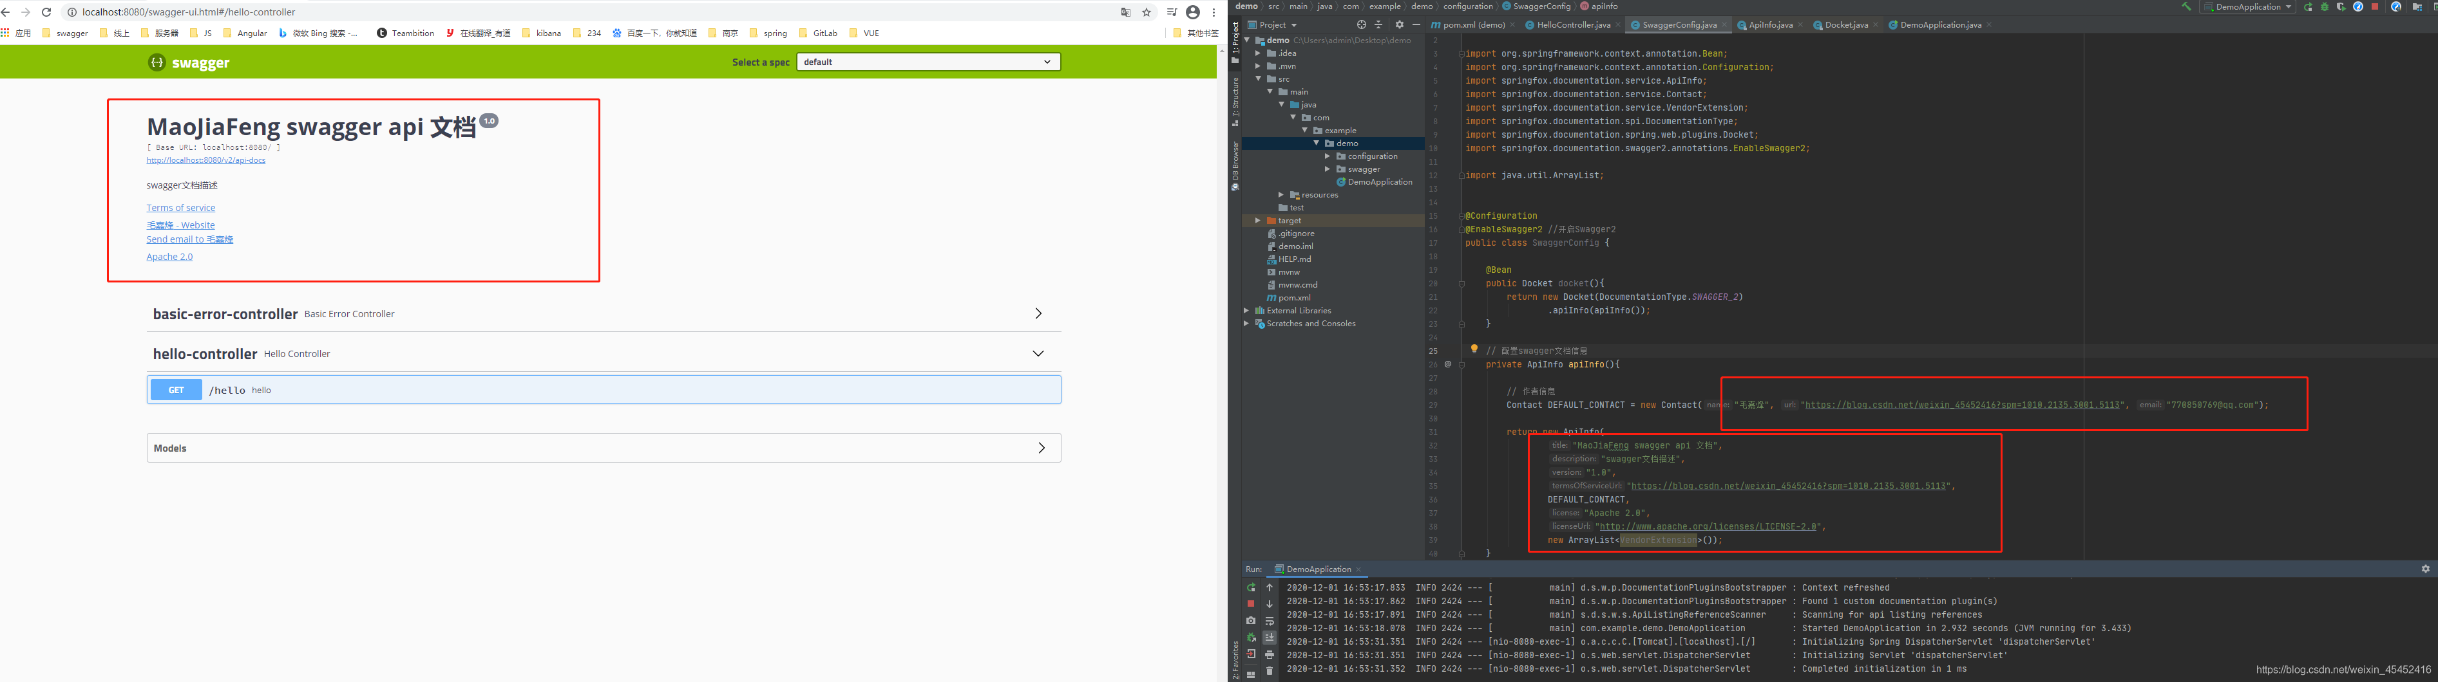
Task: Print the Run console output
Action: (x=1270, y=654)
